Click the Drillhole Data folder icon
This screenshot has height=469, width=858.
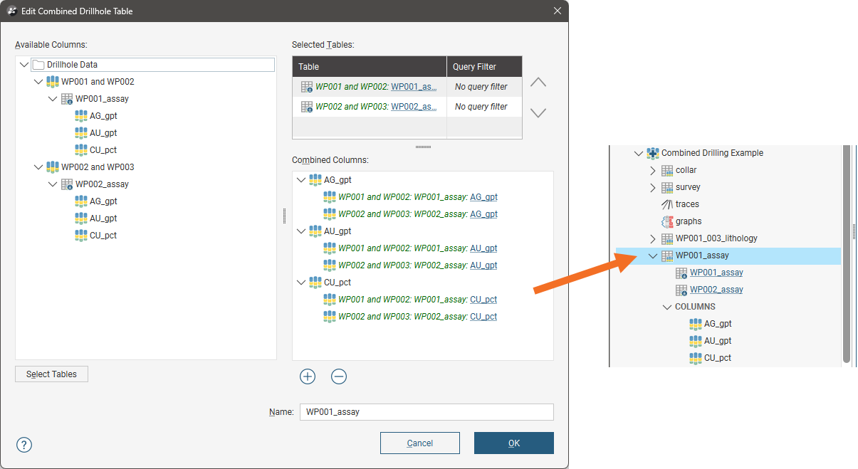click(x=38, y=65)
